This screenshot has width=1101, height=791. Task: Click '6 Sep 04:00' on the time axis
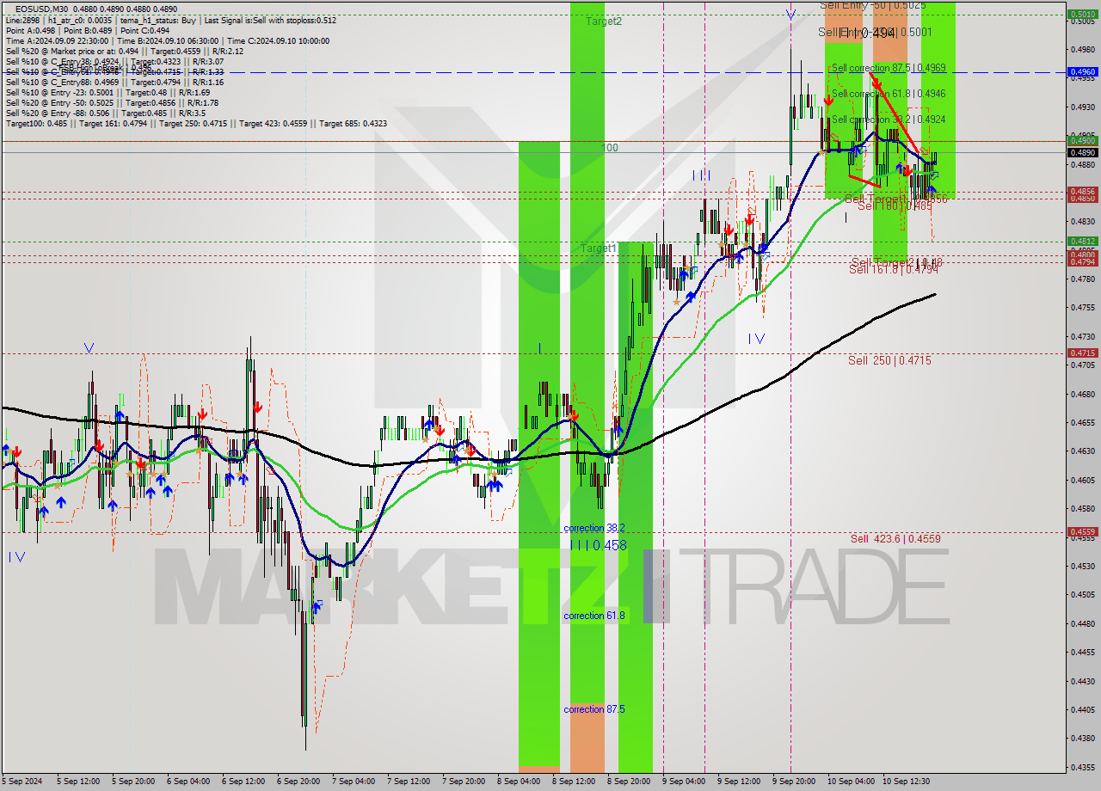188,782
